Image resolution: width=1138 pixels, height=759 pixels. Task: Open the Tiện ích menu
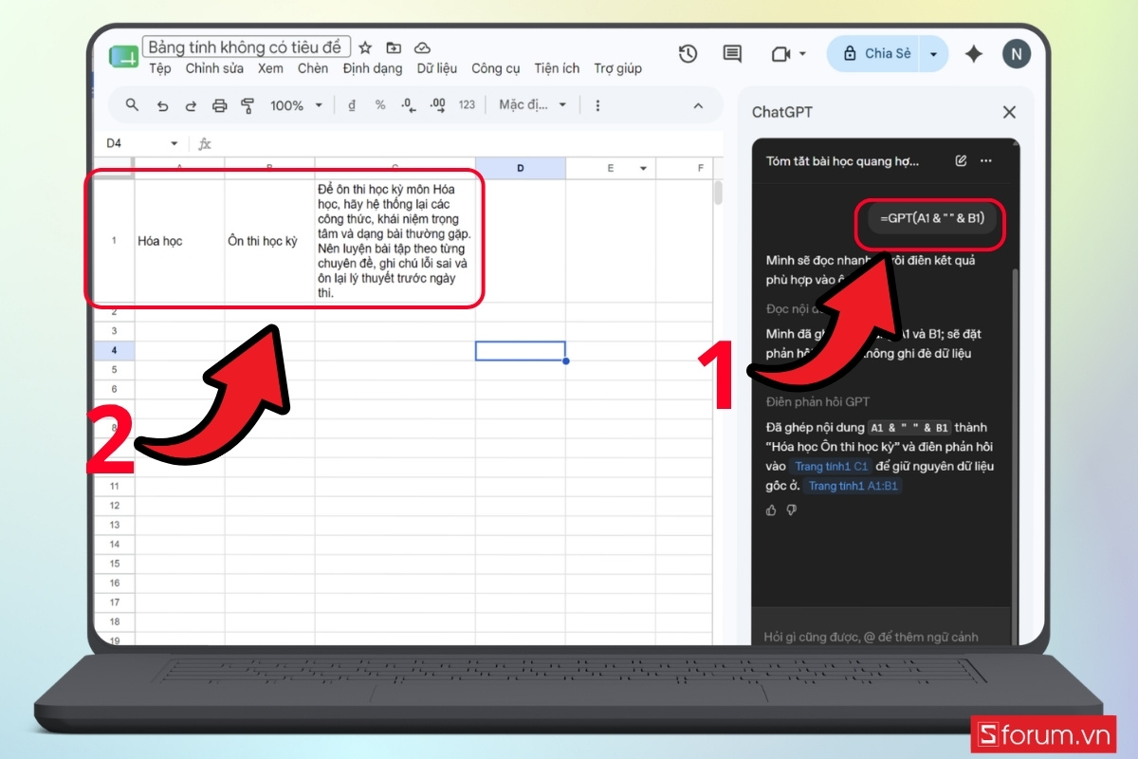coord(557,68)
